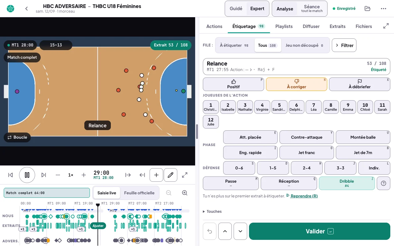Open the Match complet 64:00 selector
The height and width of the screenshot is (246, 394).
click(x=47, y=193)
